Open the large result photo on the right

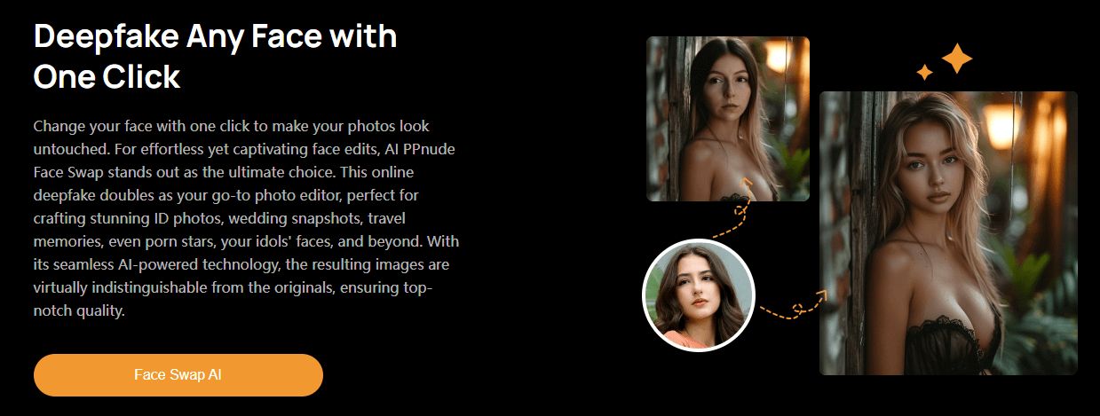point(948,233)
